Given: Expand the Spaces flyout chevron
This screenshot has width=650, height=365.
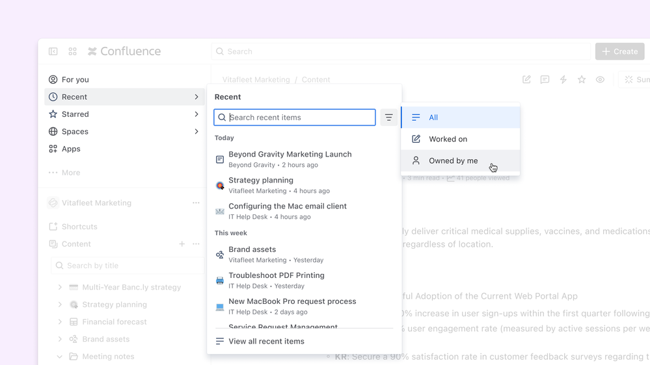Looking at the screenshot, I should click(196, 132).
